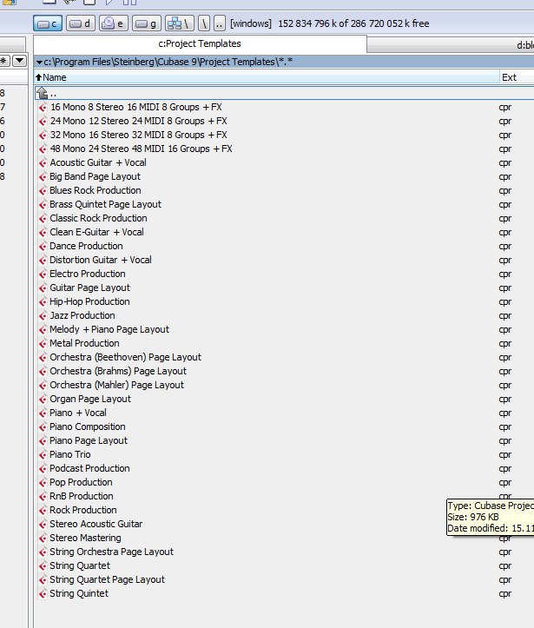Select Piano Page Layout file name

point(89,440)
